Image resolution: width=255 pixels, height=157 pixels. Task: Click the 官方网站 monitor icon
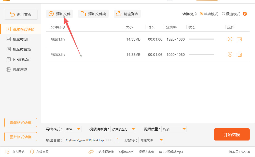coord(8,152)
